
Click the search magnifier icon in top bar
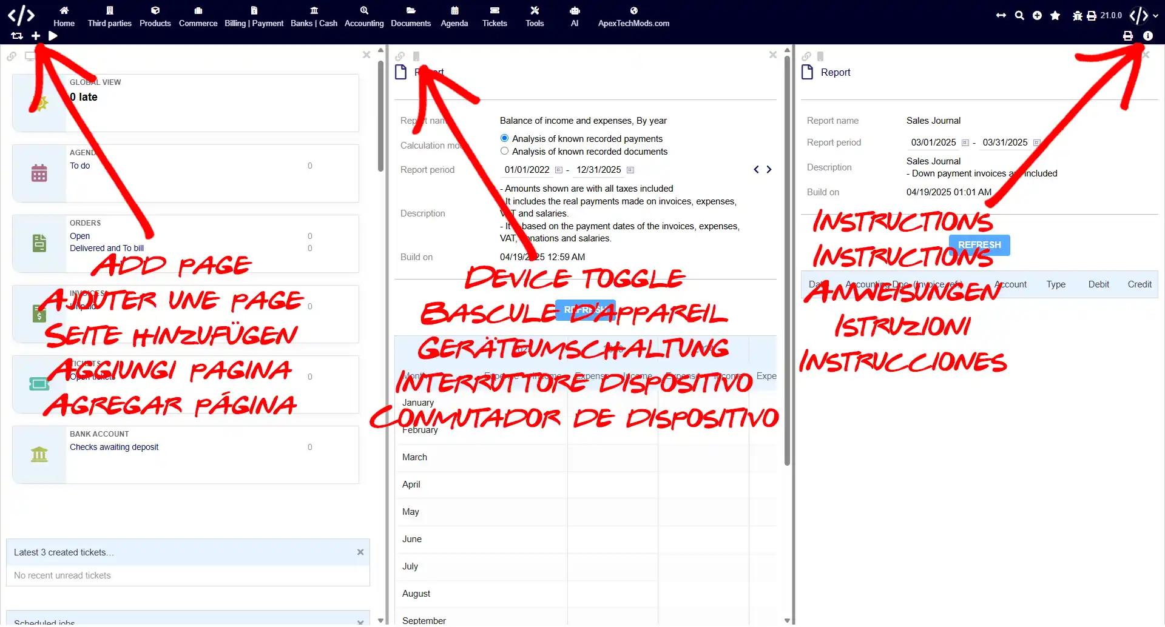1019,16
